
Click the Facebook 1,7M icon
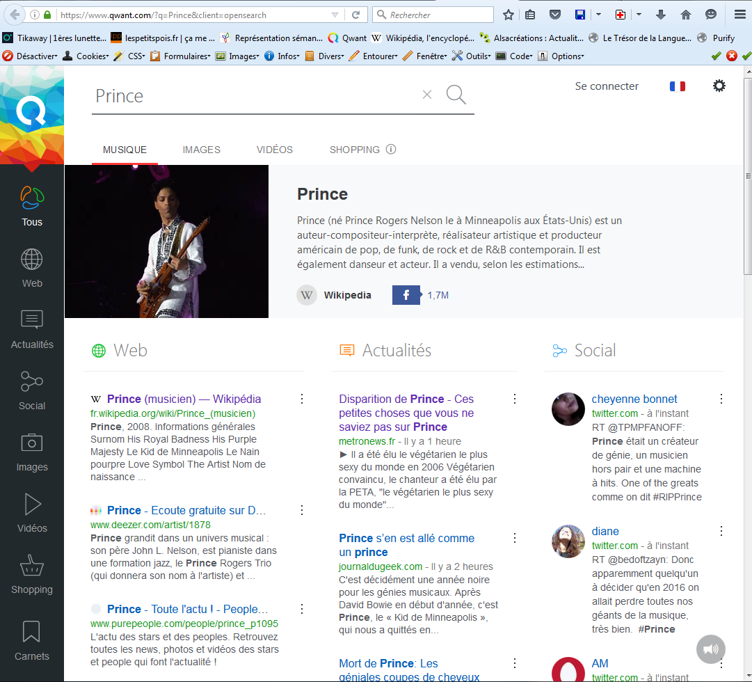(x=406, y=295)
